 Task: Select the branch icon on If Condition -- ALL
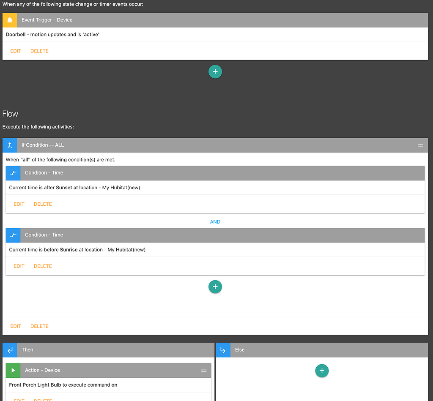coord(9,145)
